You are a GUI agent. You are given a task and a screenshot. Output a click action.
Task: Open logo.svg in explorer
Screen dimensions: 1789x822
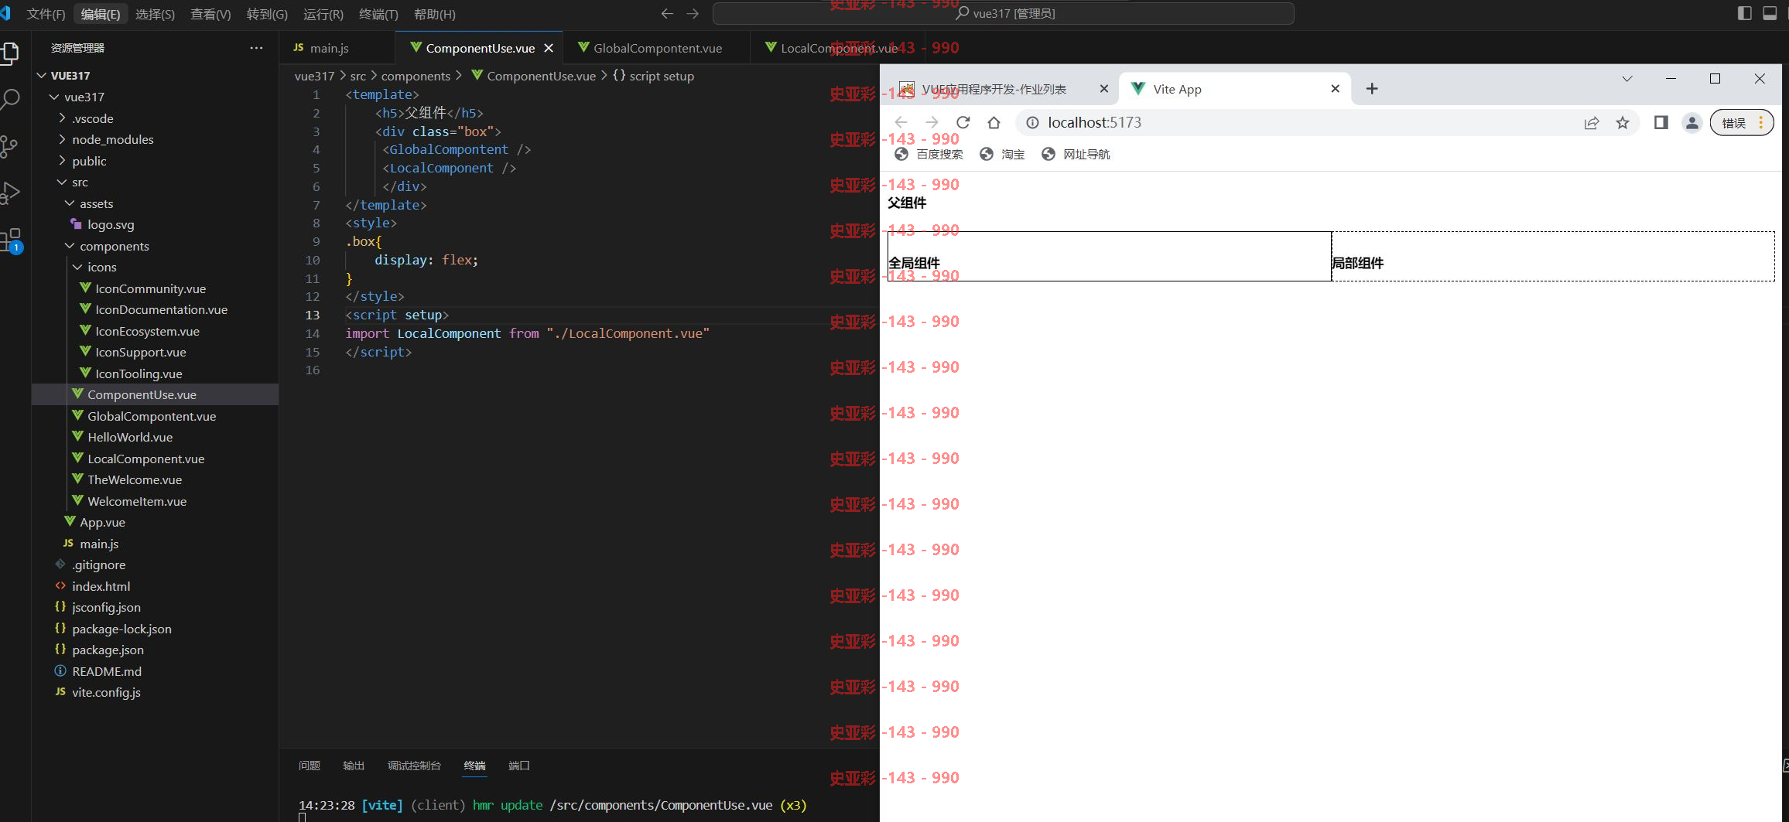(x=155, y=224)
